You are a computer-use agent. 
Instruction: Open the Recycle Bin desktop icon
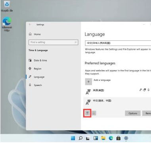pos(7,6)
